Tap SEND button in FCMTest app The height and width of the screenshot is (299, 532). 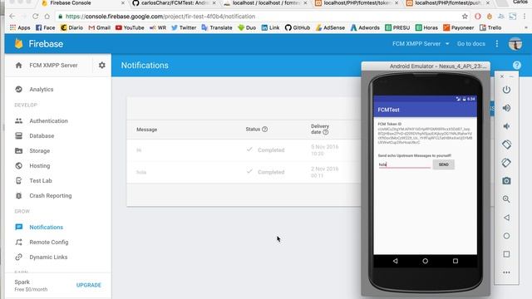click(443, 164)
